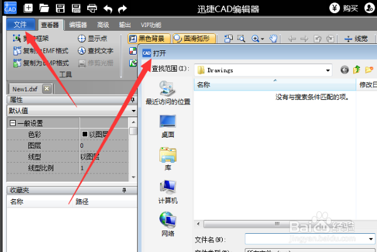Click the 购买 purchase button
377x252 pixels.
point(344,8)
